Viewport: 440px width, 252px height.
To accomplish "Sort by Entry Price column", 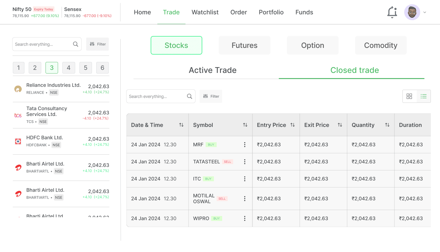I will pos(292,125).
